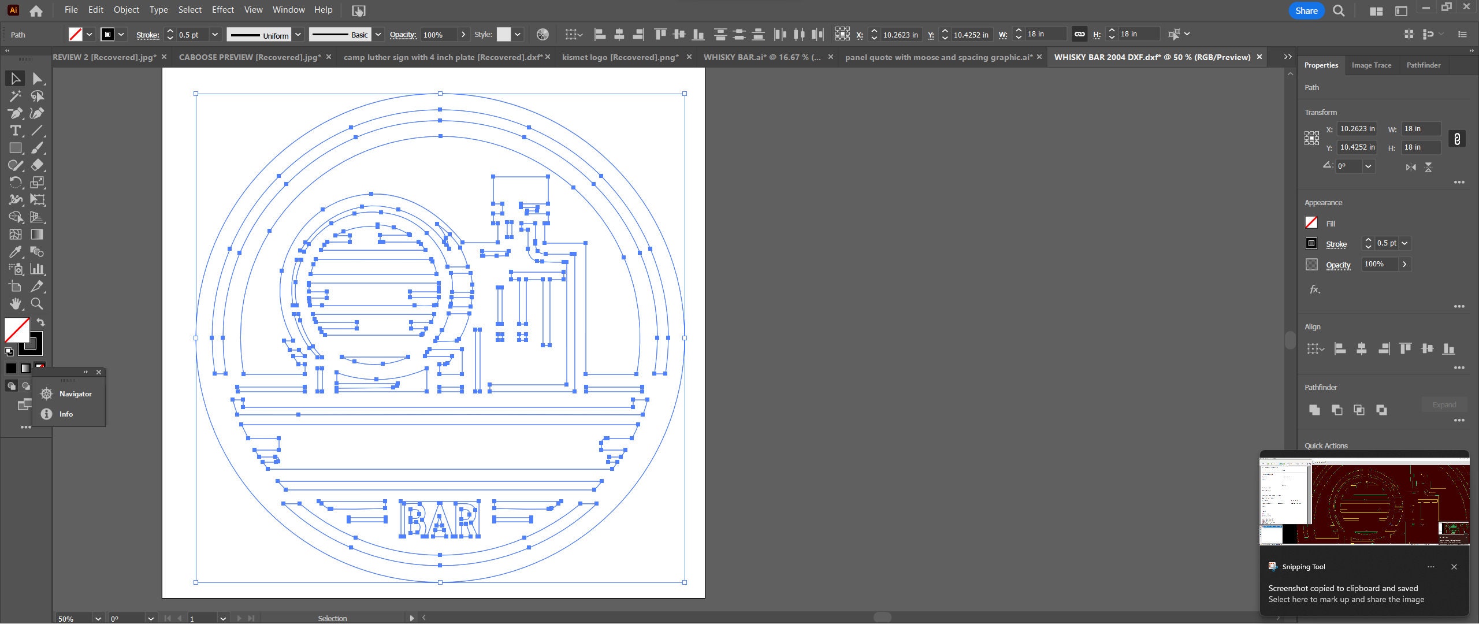Viewport: 1479px width, 624px height.
Task: Choose the Eyedropper tool
Action: click(x=15, y=251)
